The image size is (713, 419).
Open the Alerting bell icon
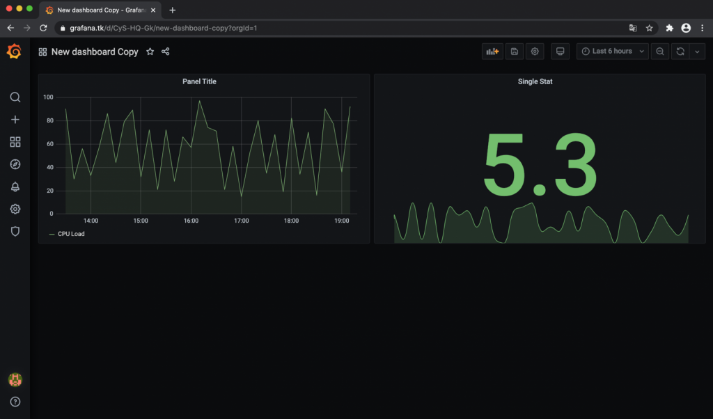[x=15, y=187]
